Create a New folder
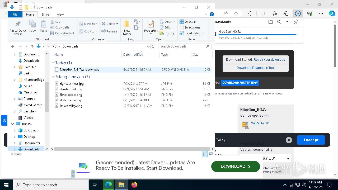This screenshot has width=338, height=190. point(127,28)
